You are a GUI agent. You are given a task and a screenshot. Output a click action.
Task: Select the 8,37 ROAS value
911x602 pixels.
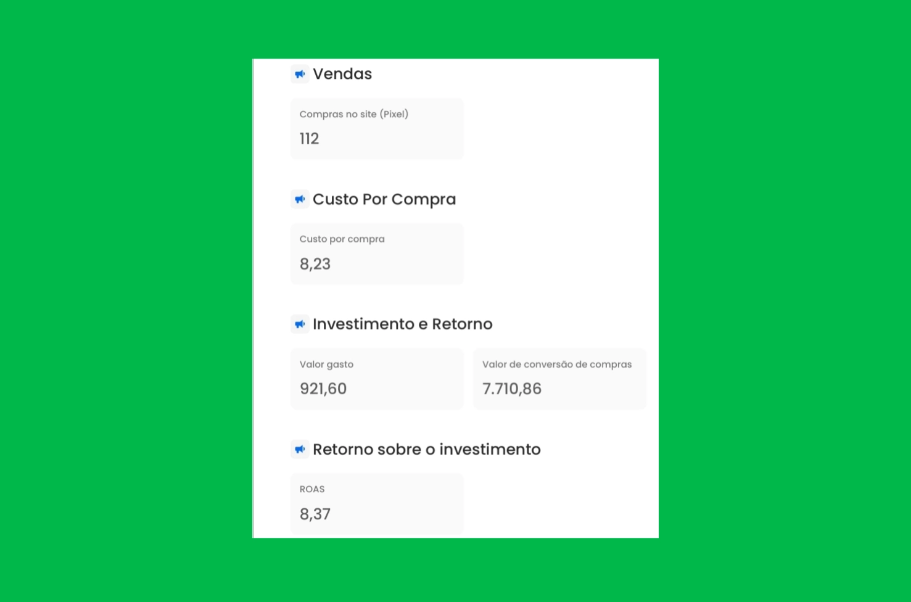(315, 514)
